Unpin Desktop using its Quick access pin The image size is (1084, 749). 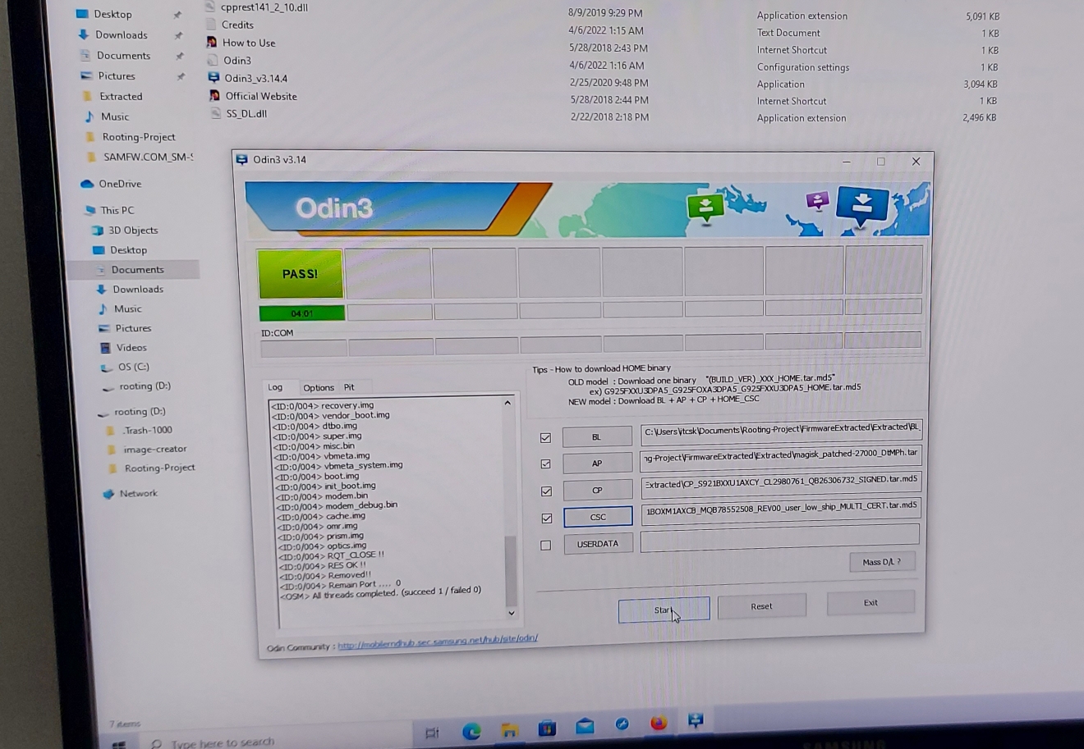click(x=177, y=15)
